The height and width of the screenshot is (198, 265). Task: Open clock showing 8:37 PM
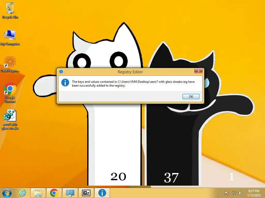[254, 193]
